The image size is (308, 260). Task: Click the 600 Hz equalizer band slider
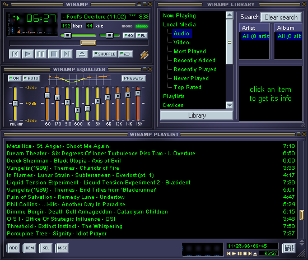(77, 110)
